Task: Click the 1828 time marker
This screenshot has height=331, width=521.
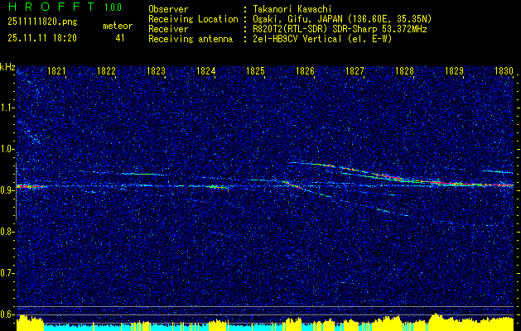Action: pyautogui.click(x=405, y=70)
